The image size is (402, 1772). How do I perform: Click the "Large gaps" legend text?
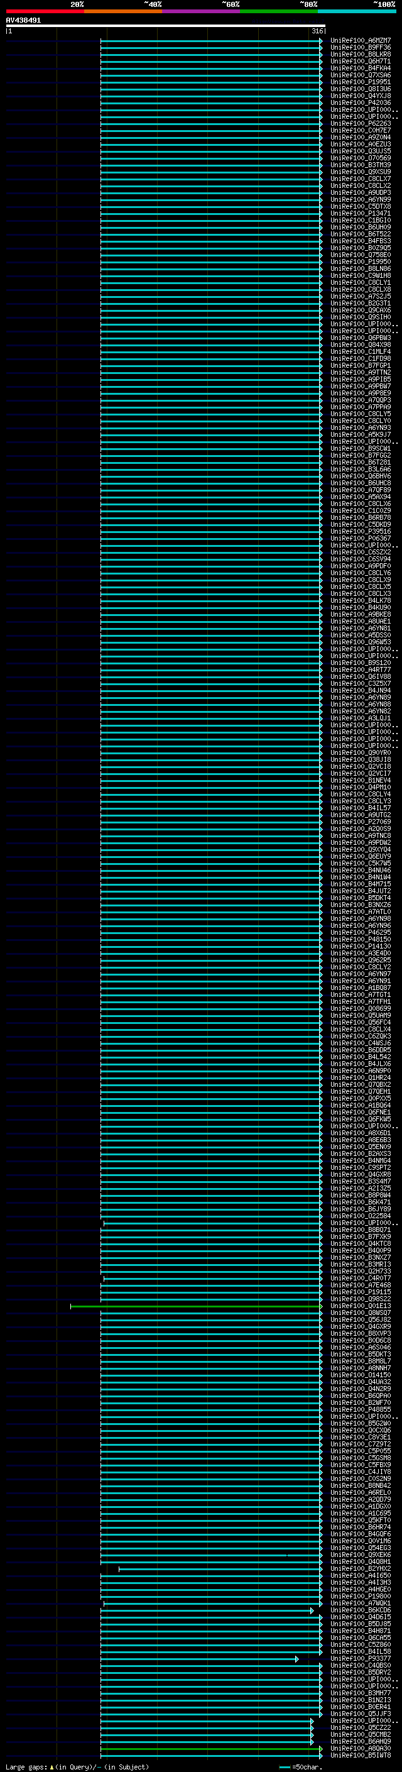coord(26,1766)
